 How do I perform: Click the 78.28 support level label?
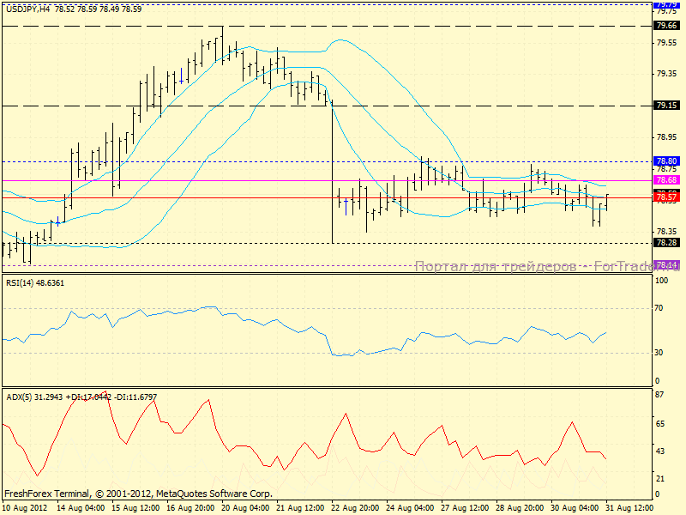click(666, 243)
